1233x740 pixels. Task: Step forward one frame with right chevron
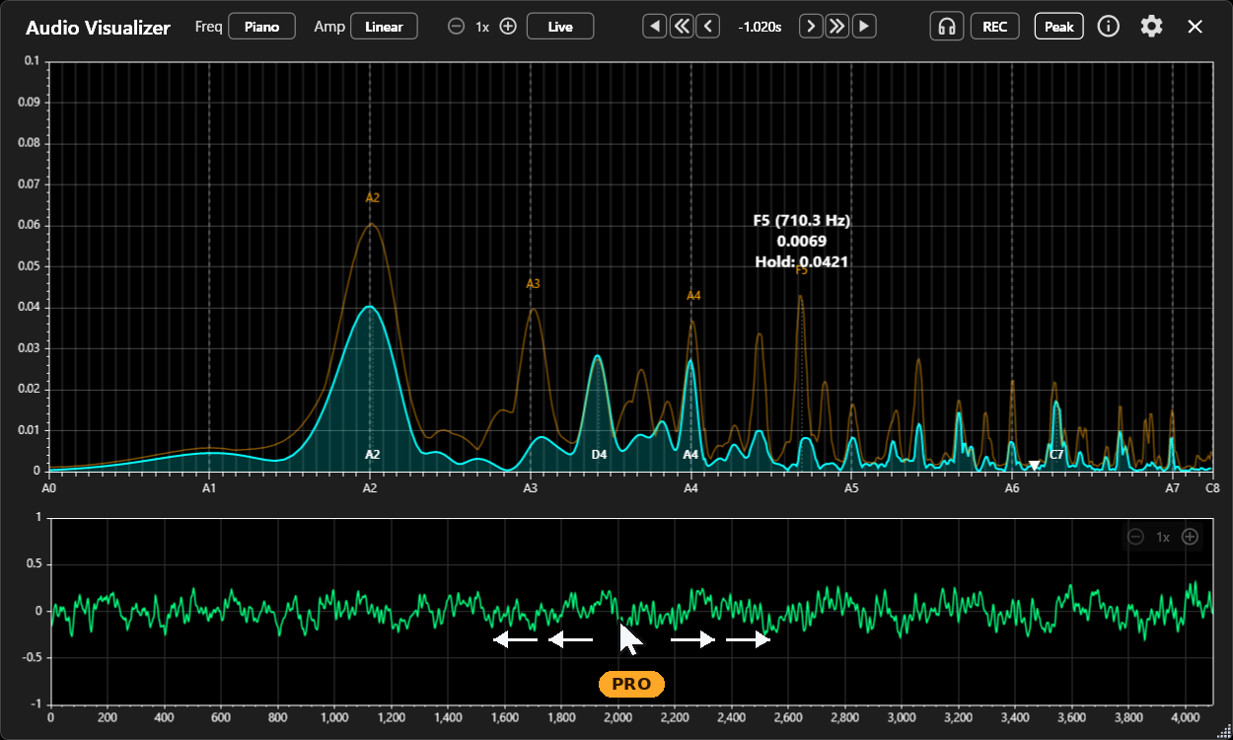811,27
